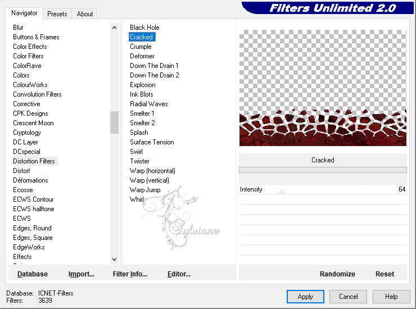
Task: Select EdgeWorks category
Action: click(x=29, y=247)
